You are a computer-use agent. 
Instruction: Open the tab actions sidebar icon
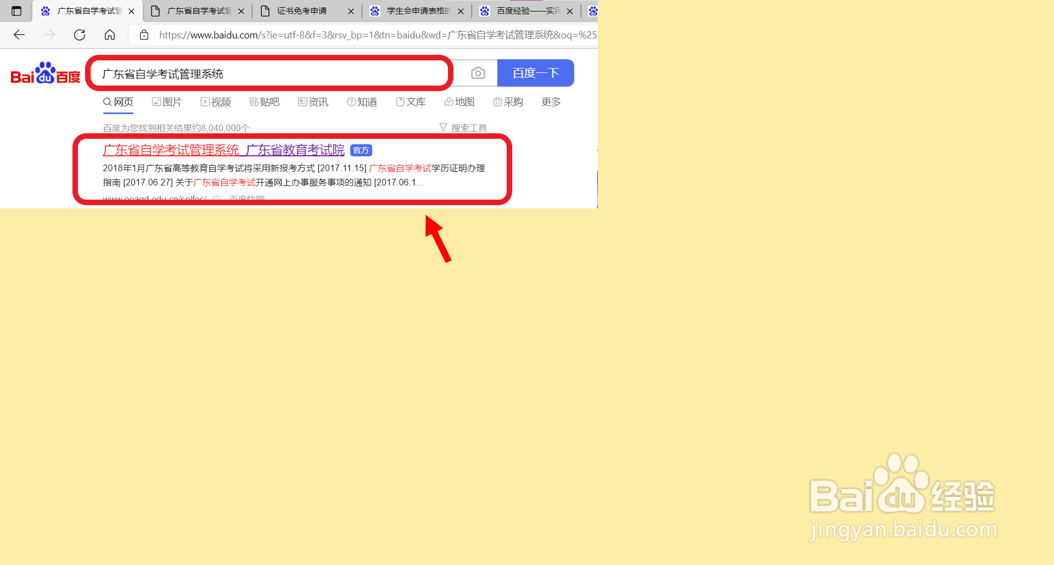coord(16,11)
